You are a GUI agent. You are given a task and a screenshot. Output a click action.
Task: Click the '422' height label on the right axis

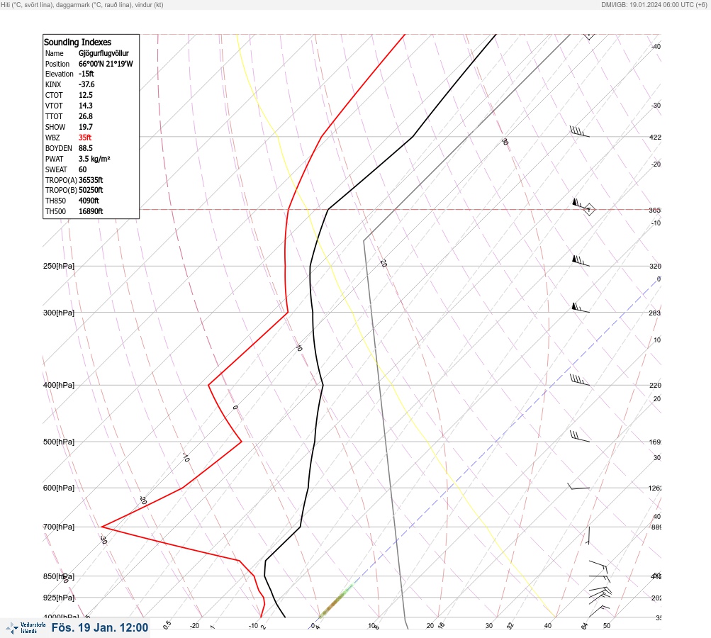655,137
